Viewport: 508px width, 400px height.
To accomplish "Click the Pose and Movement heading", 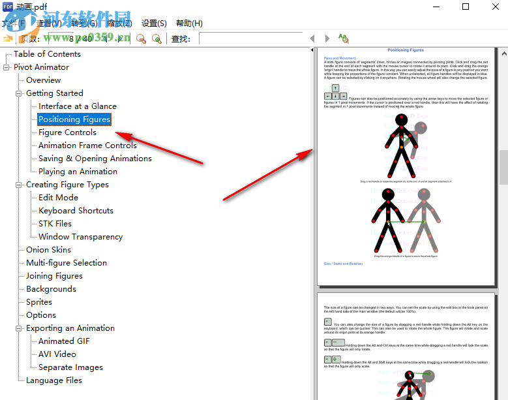I will tap(340, 58).
